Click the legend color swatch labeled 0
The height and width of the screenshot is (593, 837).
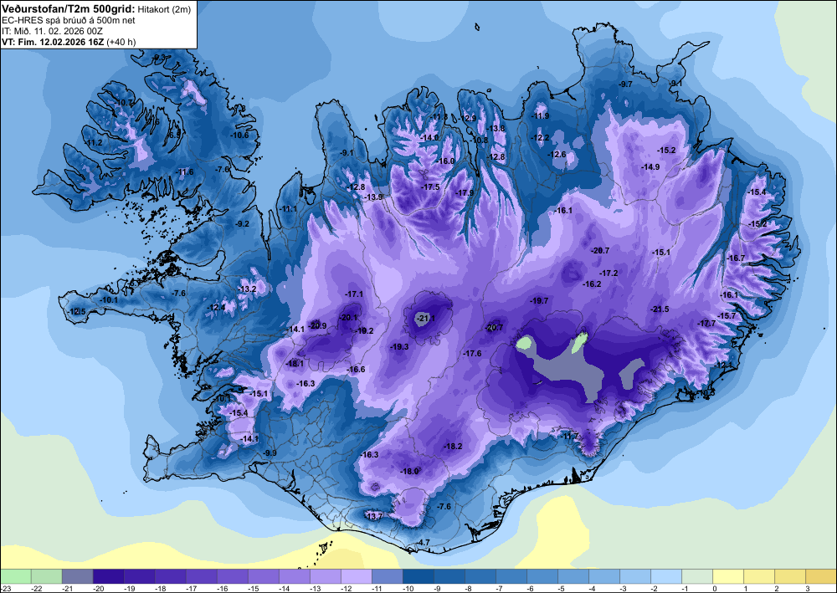pos(728,576)
